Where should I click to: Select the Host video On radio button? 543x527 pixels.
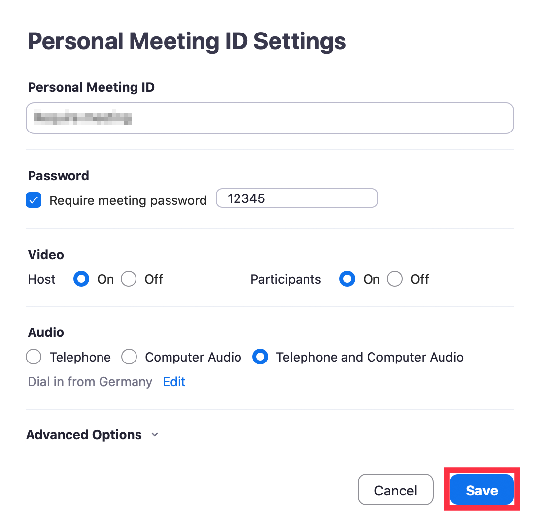click(x=81, y=279)
